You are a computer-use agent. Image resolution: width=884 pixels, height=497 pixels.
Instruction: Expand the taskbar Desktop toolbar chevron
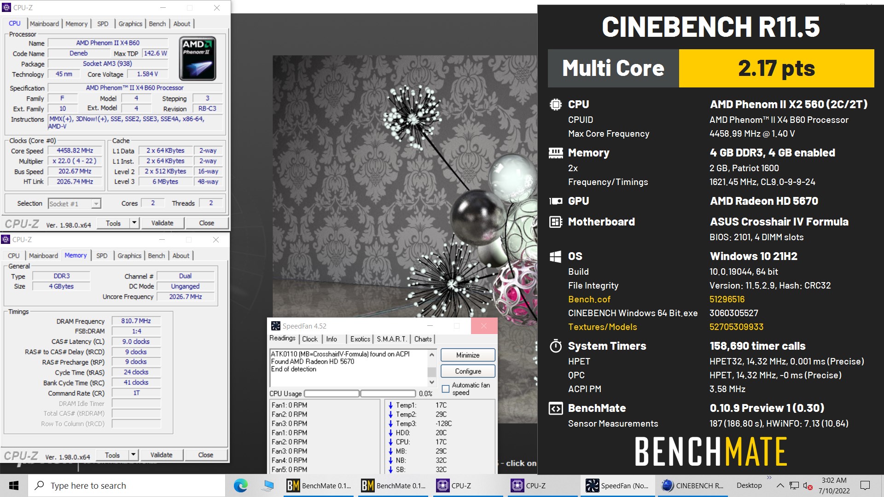769,477
